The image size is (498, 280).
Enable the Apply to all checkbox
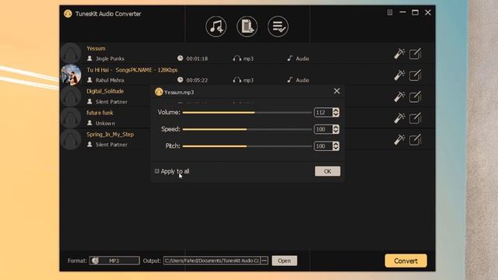coord(157,171)
